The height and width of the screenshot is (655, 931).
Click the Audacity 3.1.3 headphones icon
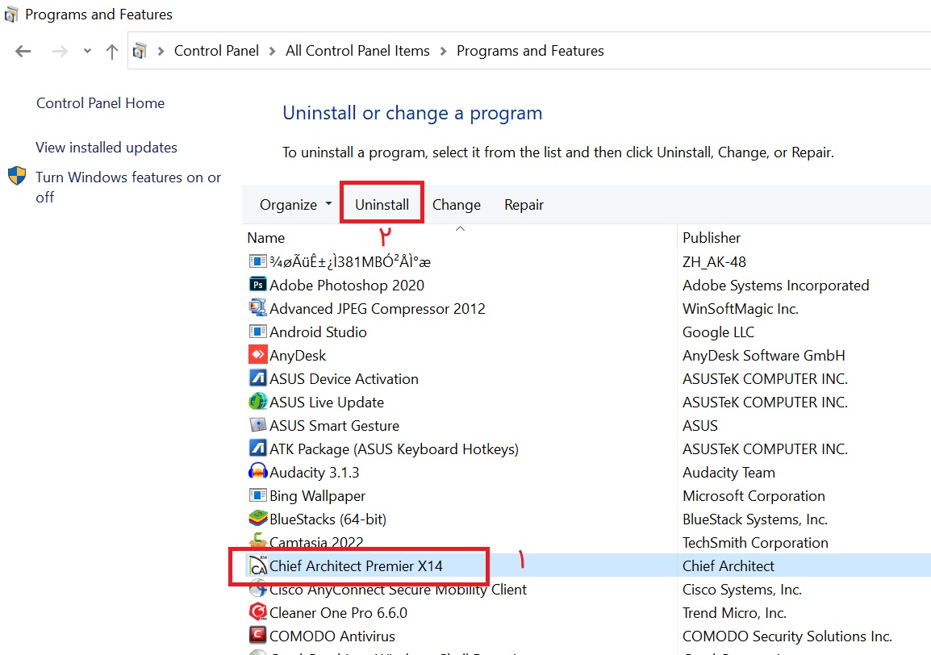coord(257,472)
